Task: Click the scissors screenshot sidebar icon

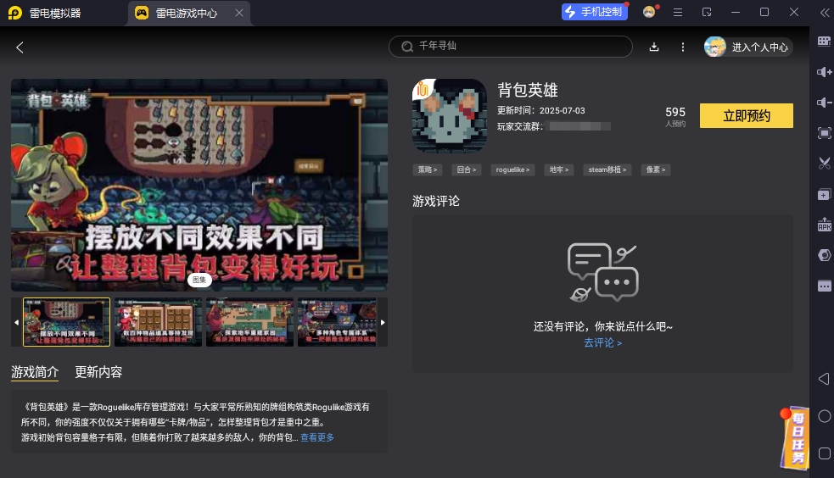Action: [824, 163]
